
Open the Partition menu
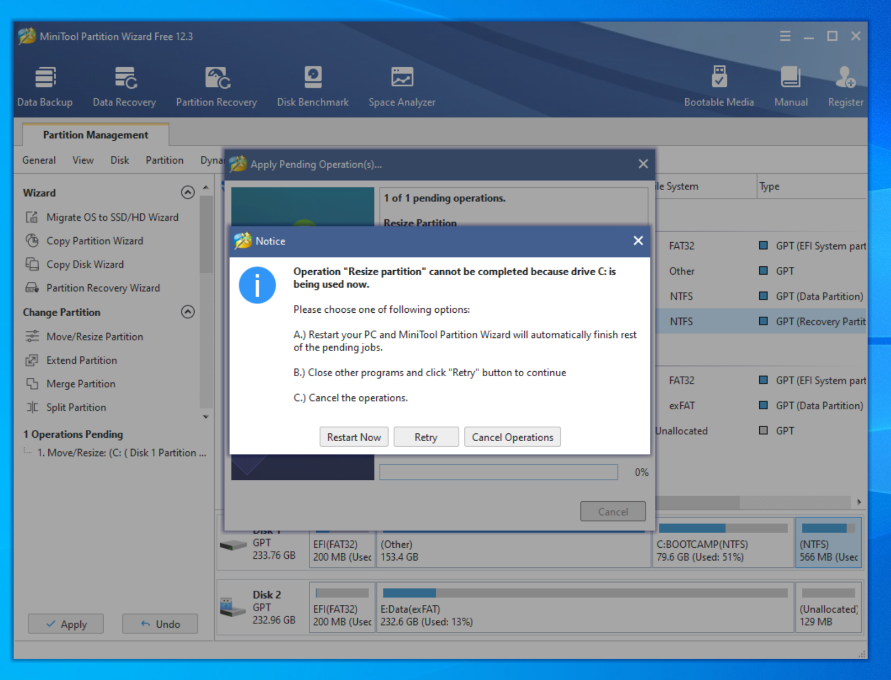pos(164,160)
